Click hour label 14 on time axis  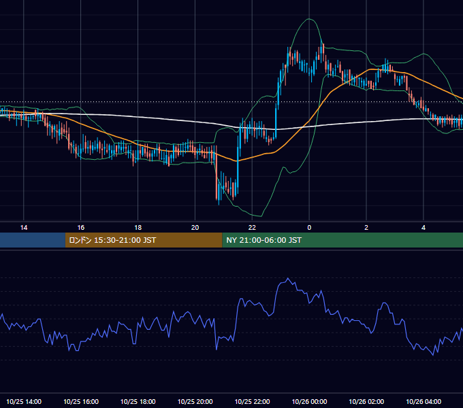pyautogui.click(x=24, y=228)
